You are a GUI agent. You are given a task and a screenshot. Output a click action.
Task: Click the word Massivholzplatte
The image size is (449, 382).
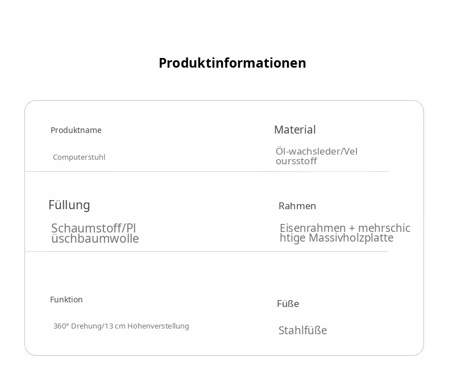point(351,238)
